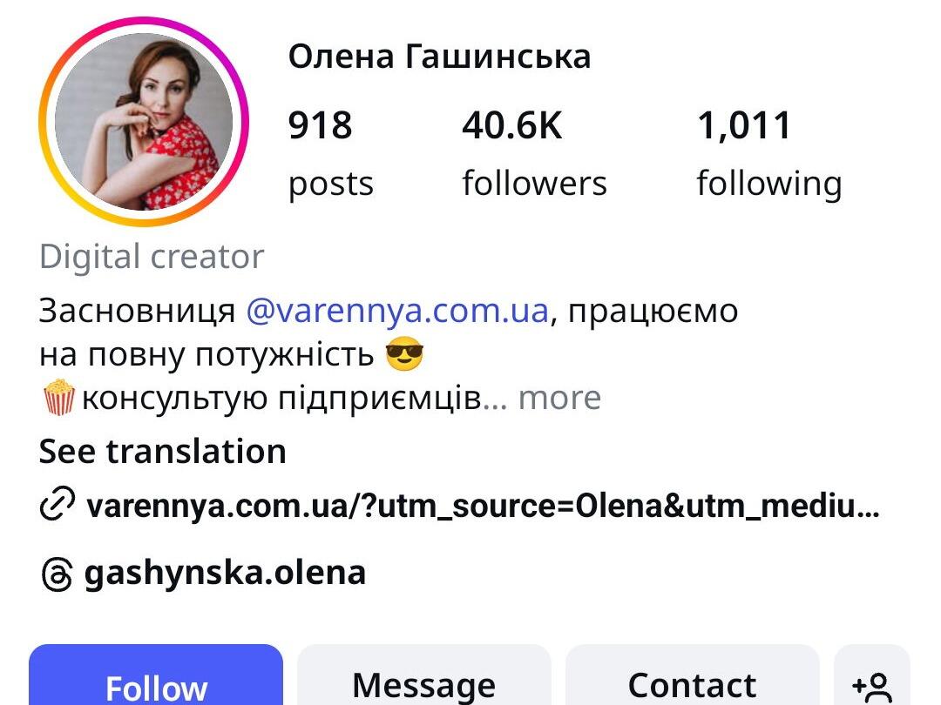Tap the sunglasses emoji in bio

[x=404, y=353]
